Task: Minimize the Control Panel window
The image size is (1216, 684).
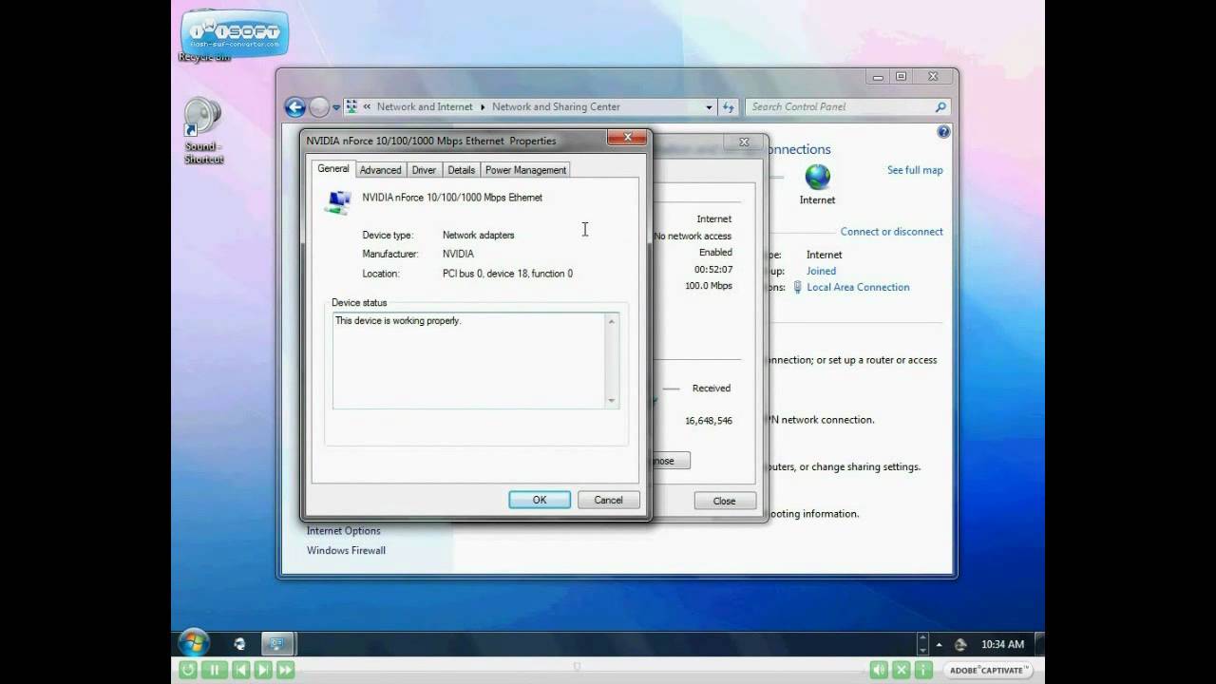Action: tap(878, 77)
